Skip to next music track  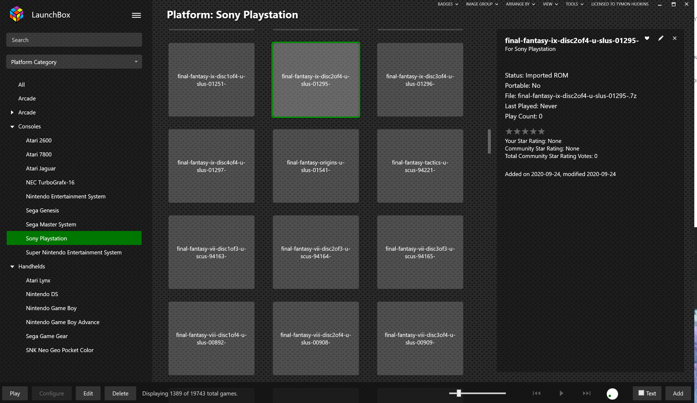click(586, 393)
